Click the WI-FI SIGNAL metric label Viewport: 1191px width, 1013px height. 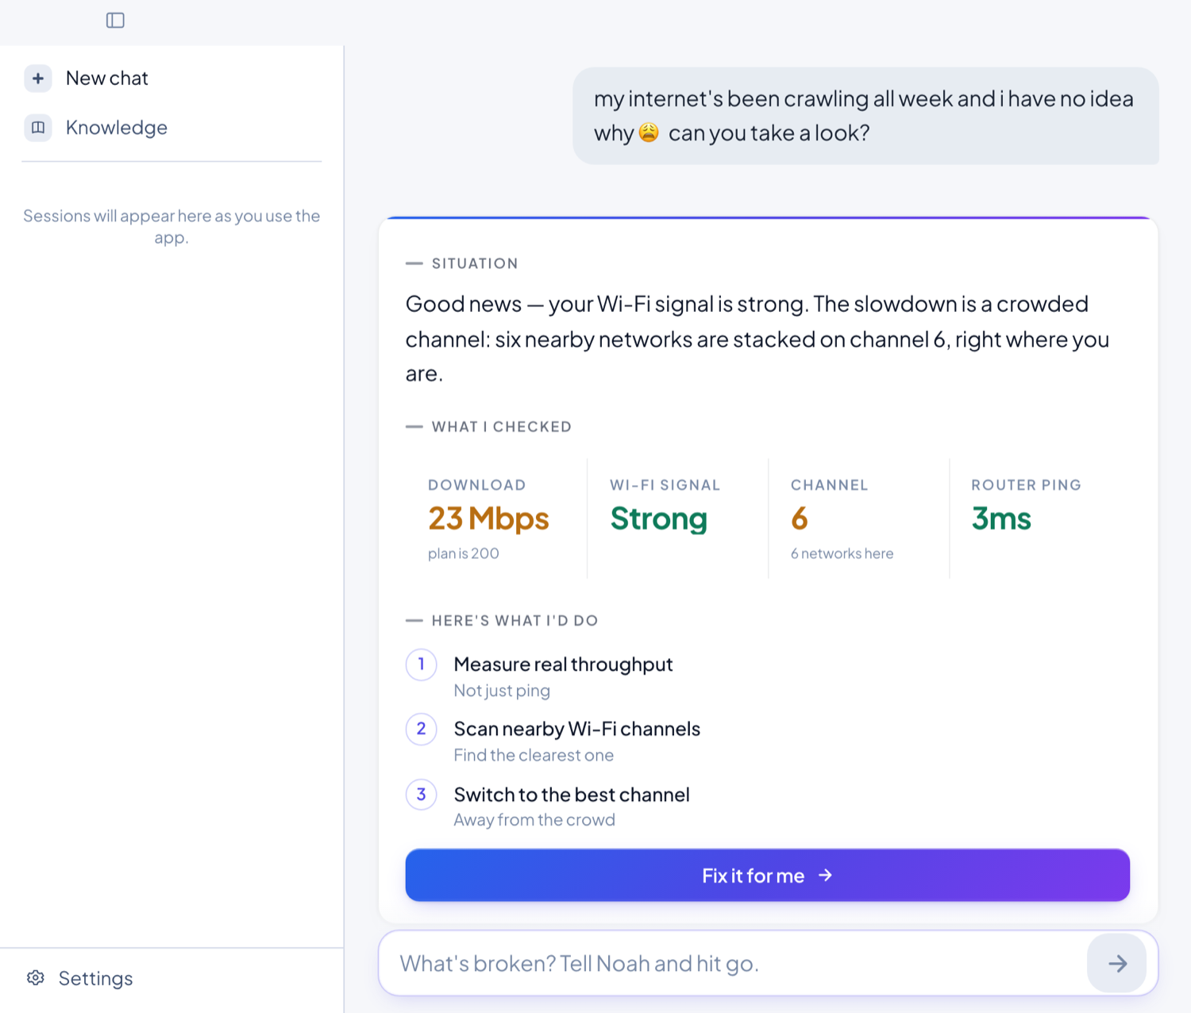pyautogui.click(x=665, y=485)
